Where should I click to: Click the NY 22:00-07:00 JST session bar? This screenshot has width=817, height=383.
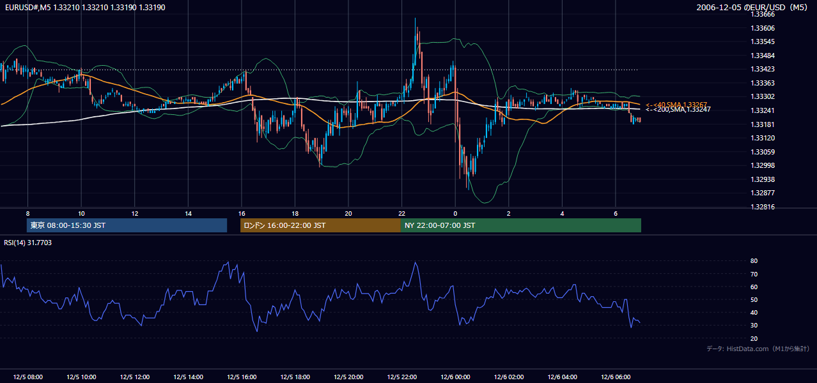(521, 225)
